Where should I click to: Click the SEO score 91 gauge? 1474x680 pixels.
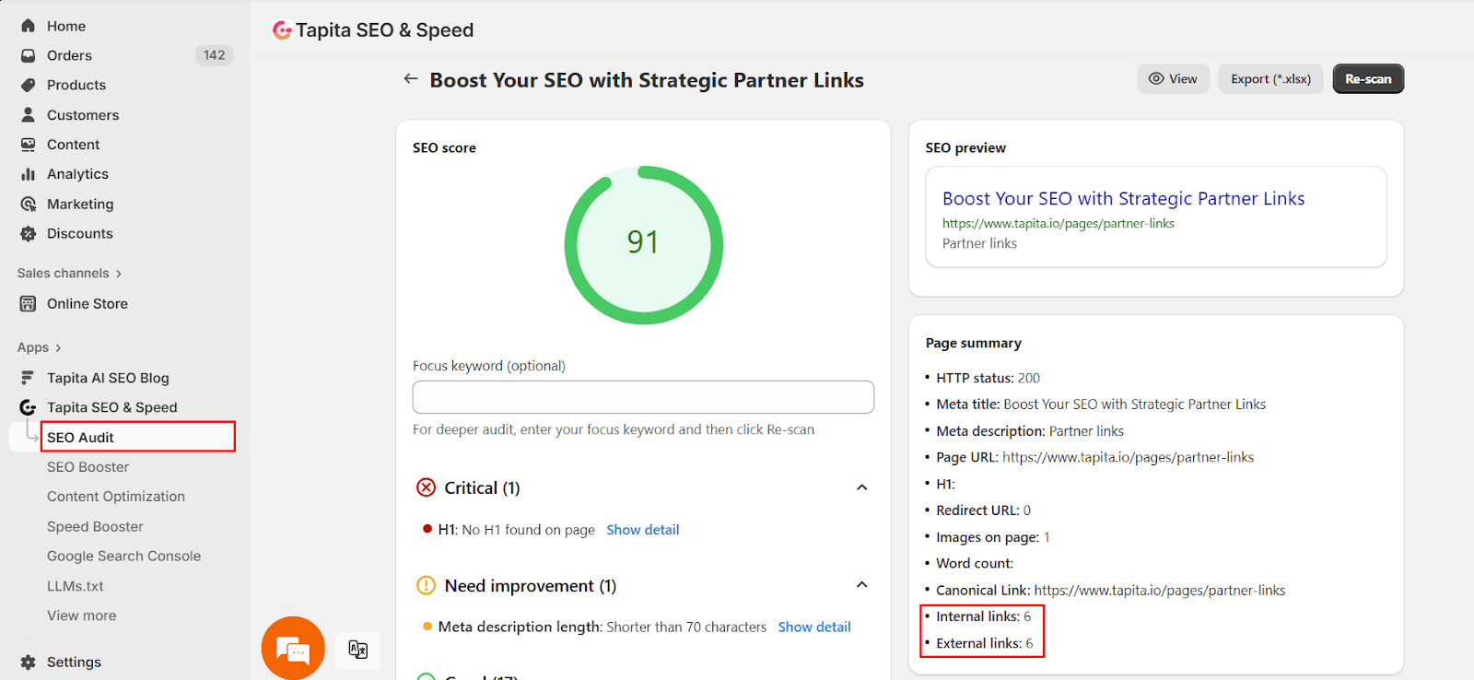pos(643,244)
